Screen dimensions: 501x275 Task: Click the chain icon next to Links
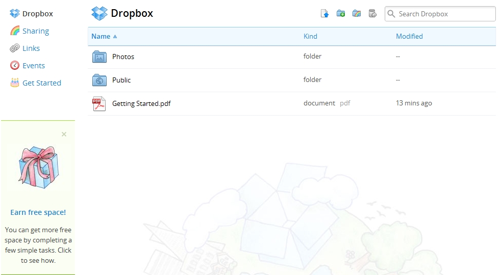tap(15, 48)
